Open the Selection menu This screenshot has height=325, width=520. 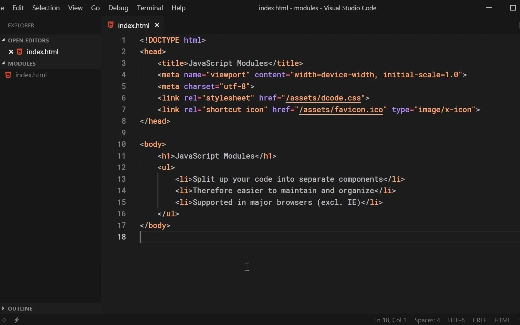tap(46, 8)
